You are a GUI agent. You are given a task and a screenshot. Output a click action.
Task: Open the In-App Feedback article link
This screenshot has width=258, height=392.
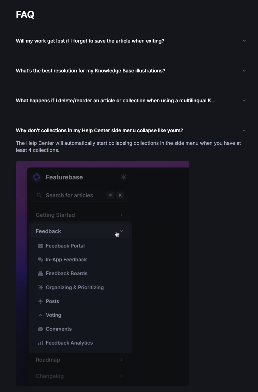(x=66, y=259)
